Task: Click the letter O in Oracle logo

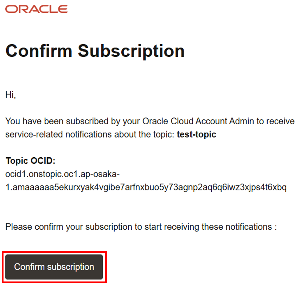Action: click(11, 9)
